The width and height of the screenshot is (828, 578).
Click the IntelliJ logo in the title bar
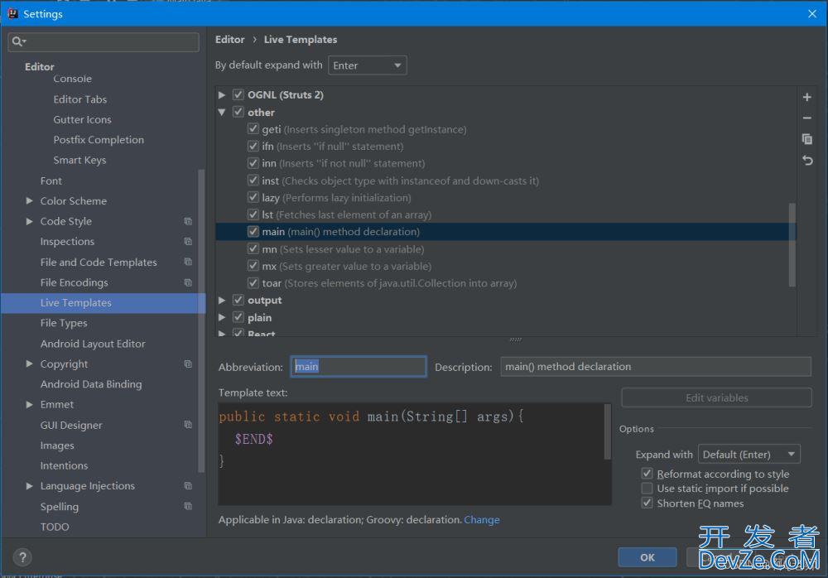pos(12,13)
